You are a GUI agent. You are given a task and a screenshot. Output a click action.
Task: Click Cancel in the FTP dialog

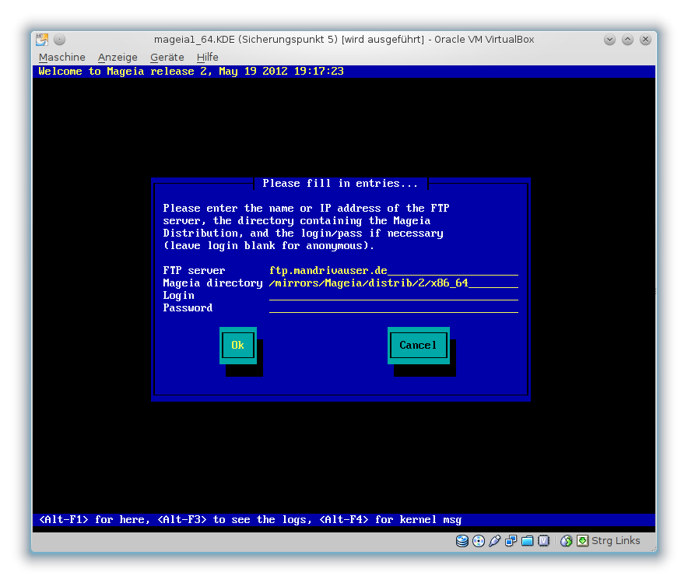tap(418, 346)
